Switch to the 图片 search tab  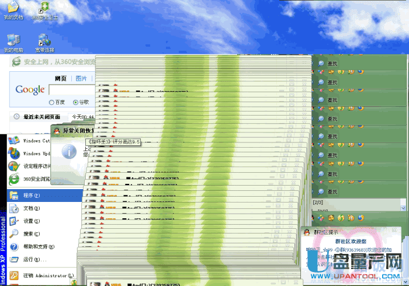tap(81, 78)
